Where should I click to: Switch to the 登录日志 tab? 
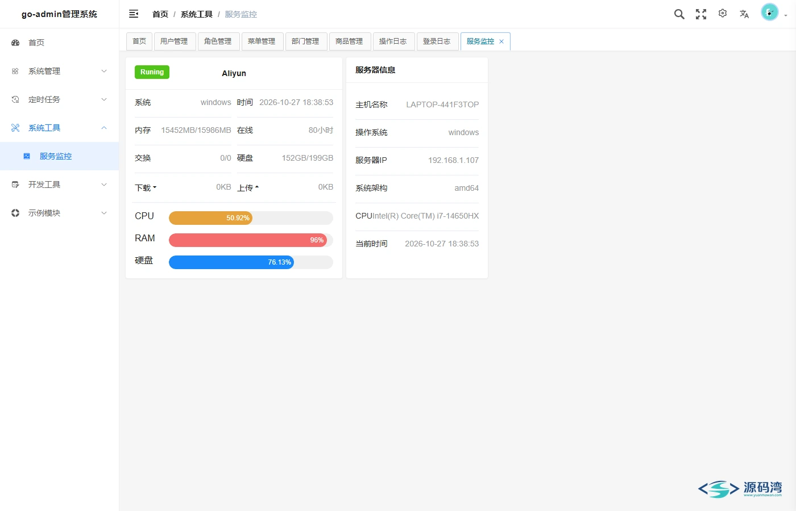coord(437,41)
